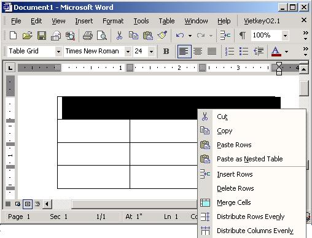Choose Distribute Columns Evenly

click(x=252, y=231)
